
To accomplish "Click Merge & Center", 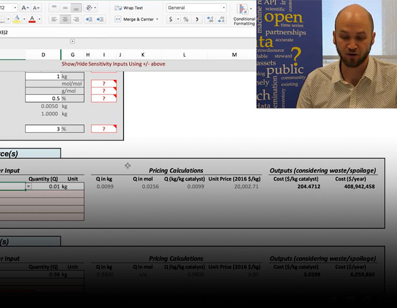I will (135, 19).
